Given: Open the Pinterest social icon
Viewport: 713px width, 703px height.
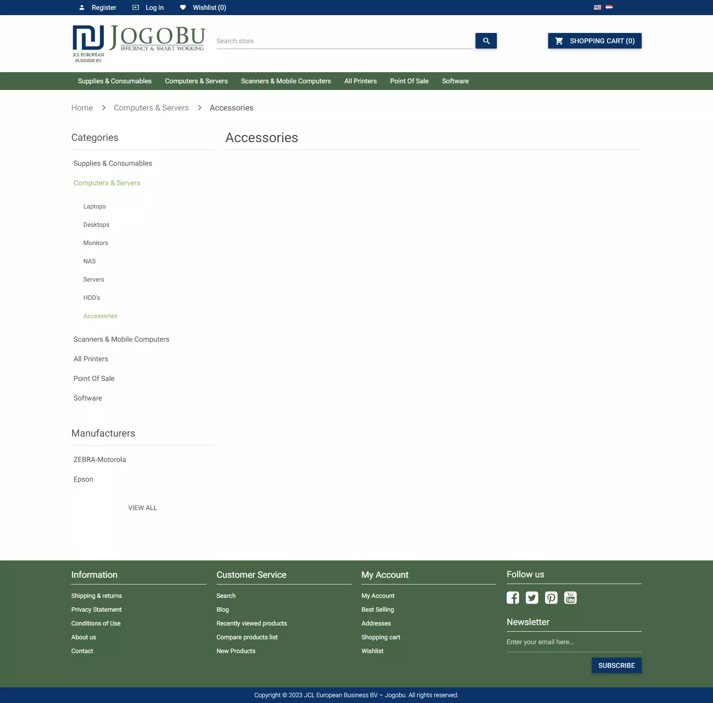Looking at the screenshot, I should (551, 597).
